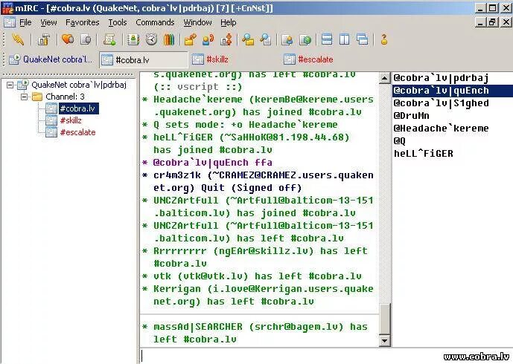Open the View menu

pos(48,22)
